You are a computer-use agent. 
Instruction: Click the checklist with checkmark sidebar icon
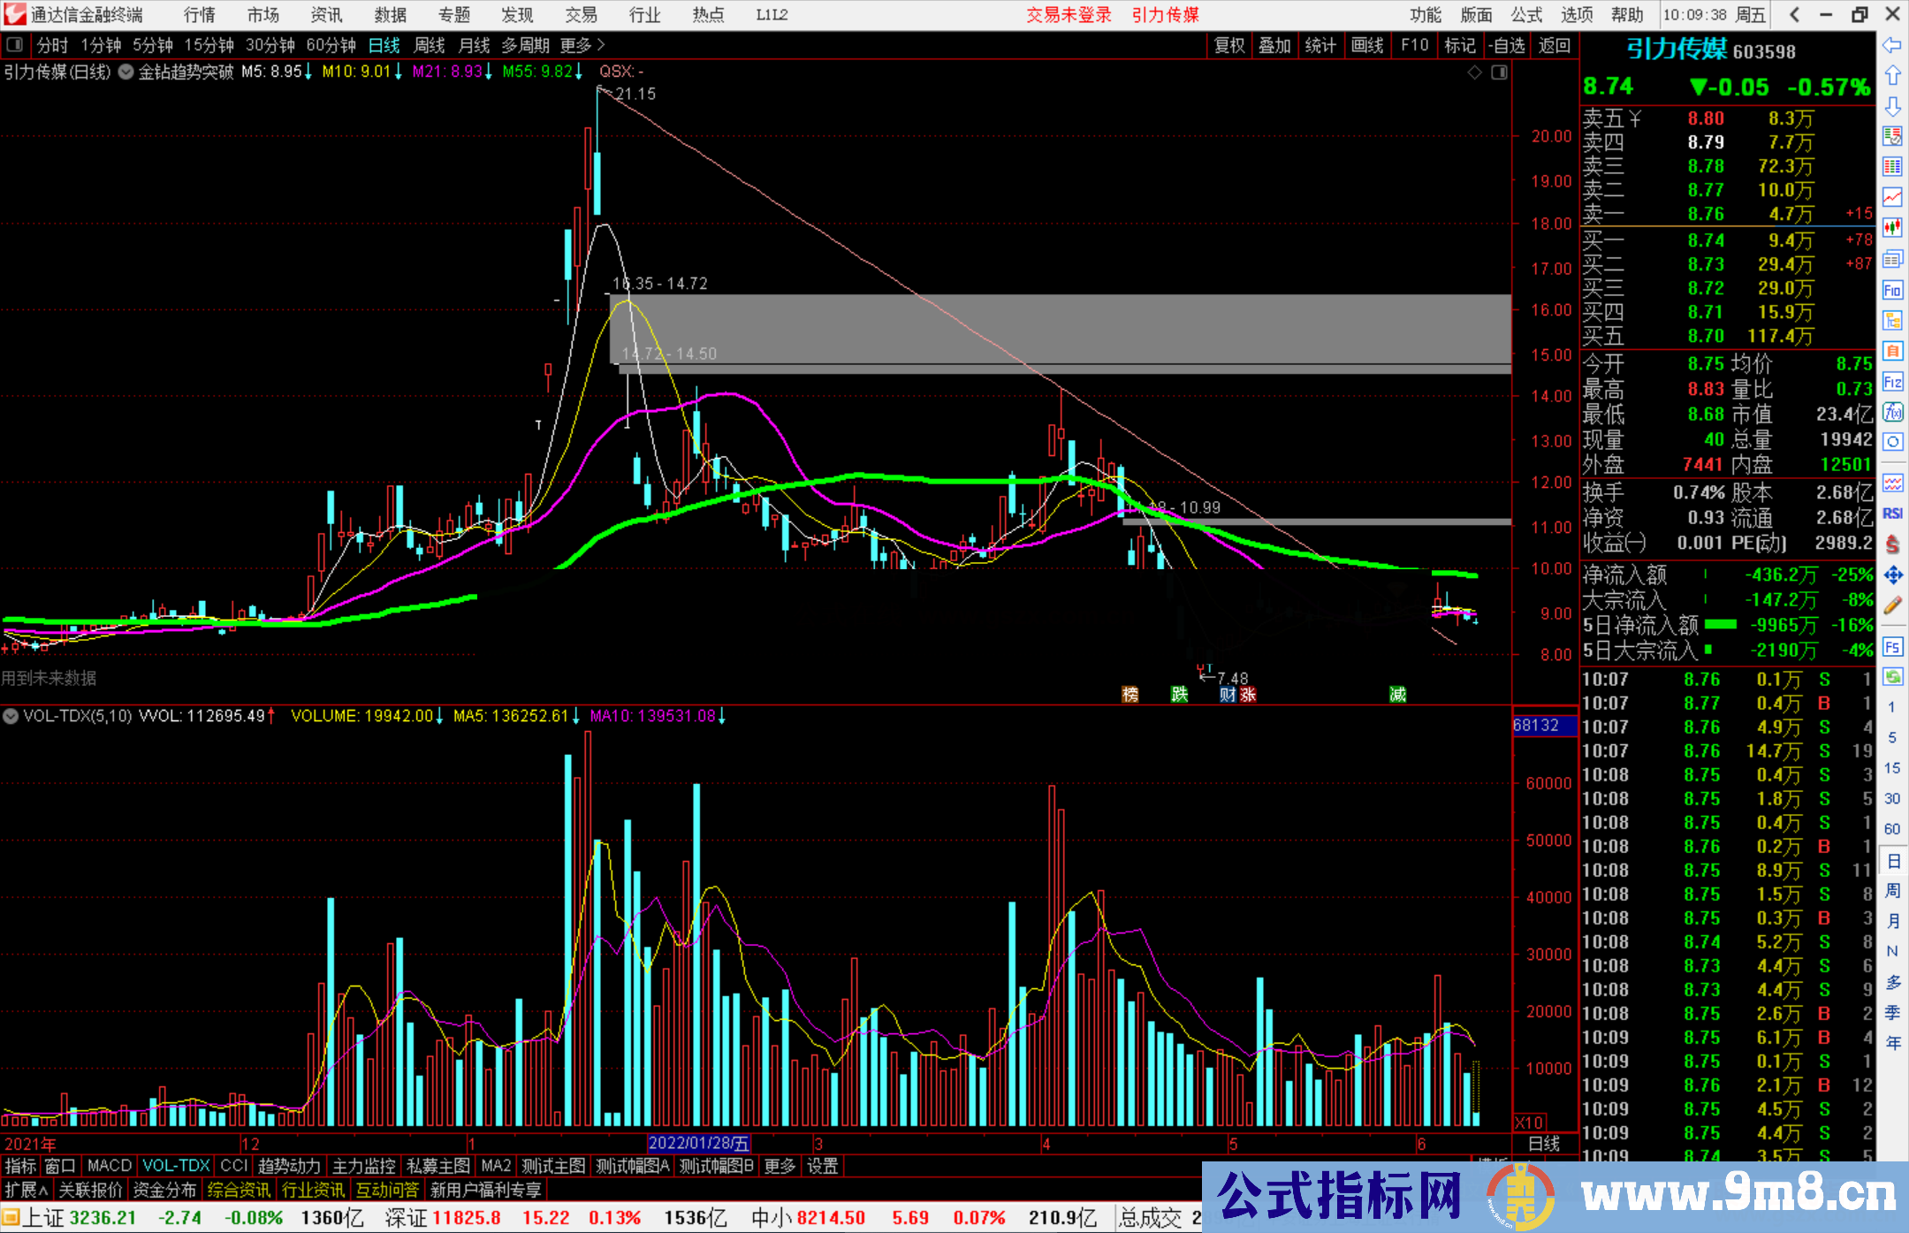[x=1892, y=136]
